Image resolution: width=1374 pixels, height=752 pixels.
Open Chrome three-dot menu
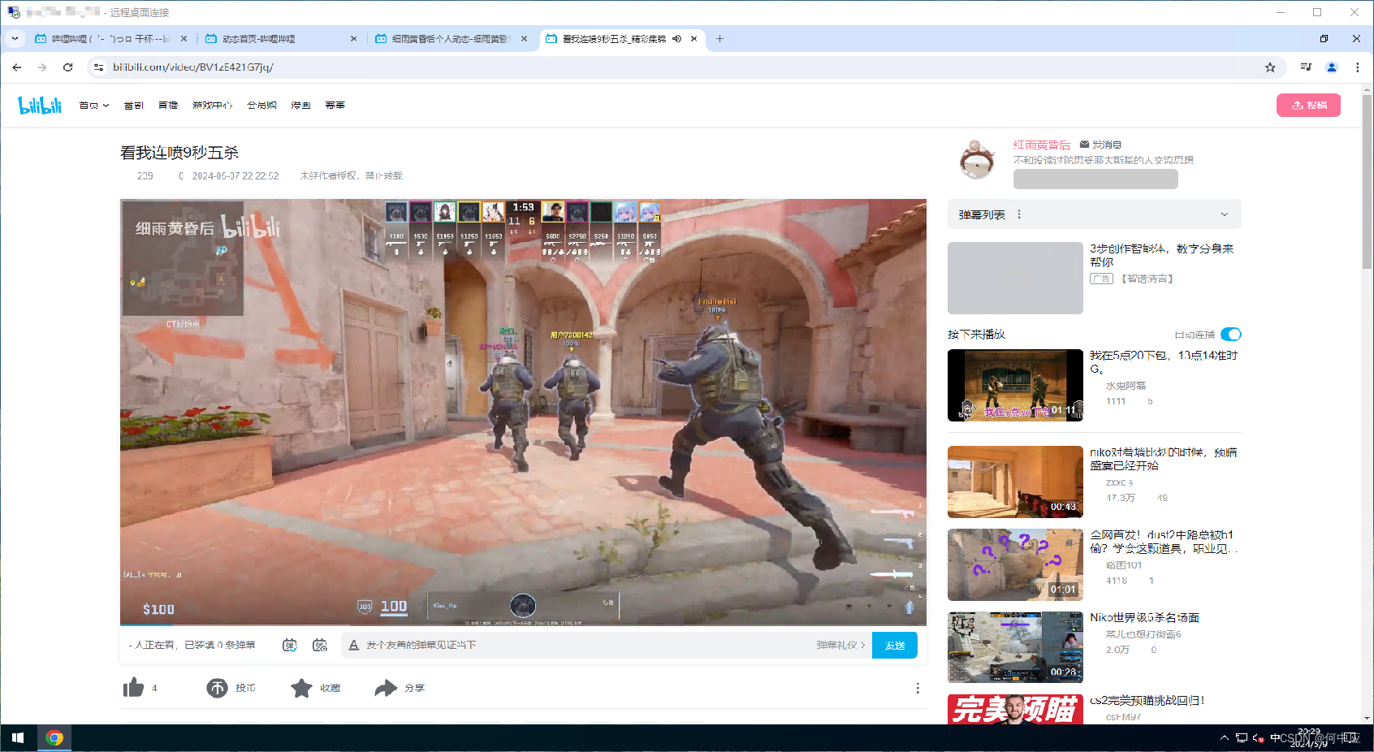(1358, 67)
